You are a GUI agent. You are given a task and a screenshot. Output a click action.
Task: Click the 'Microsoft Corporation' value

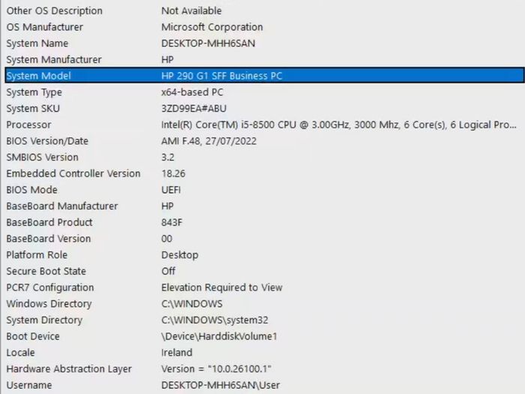click(x=212, y=27)
